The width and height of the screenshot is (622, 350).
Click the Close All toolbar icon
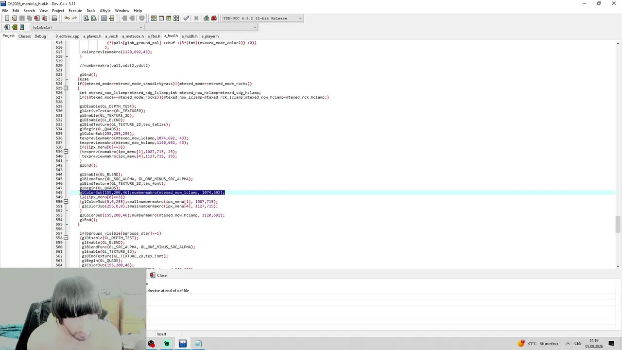tap(44, 18)
